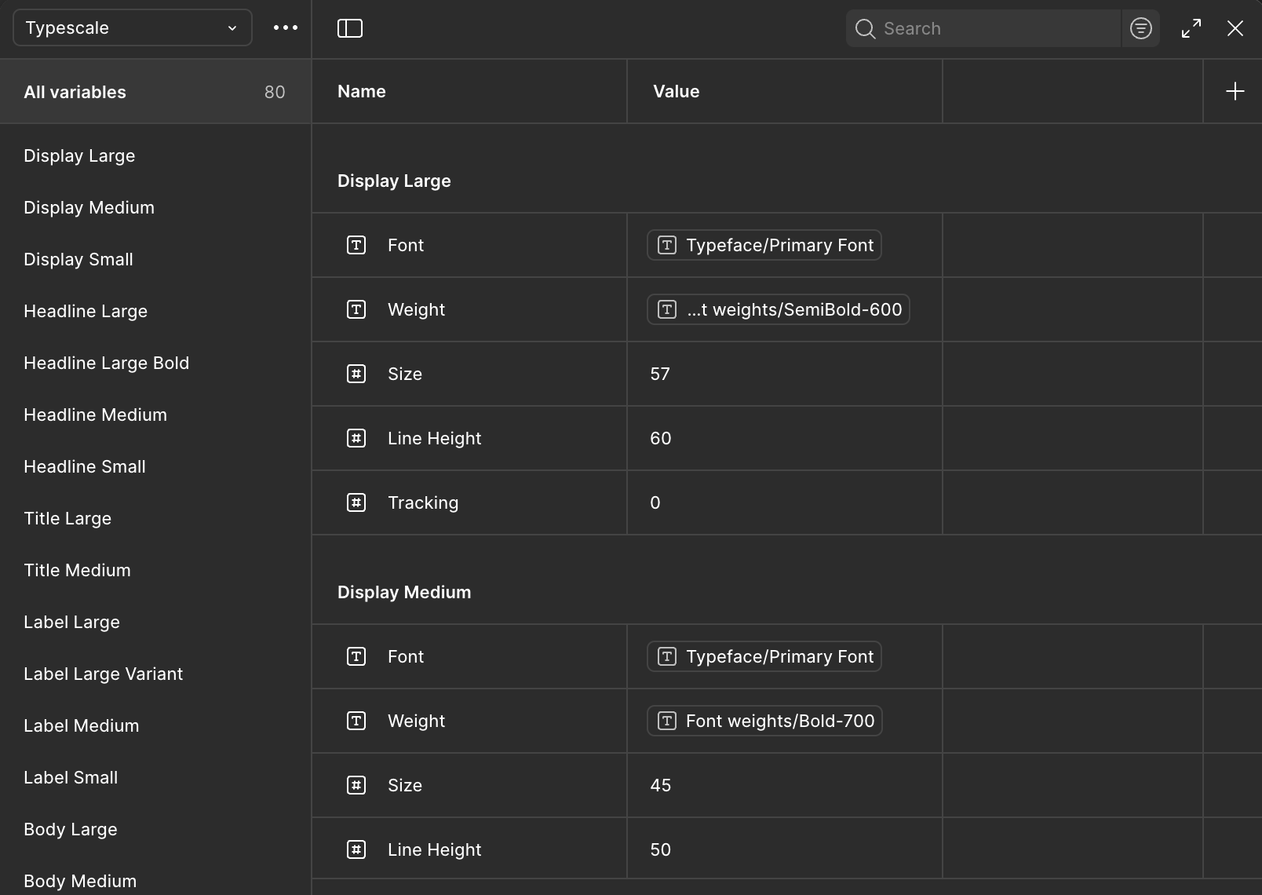Click the SemiBold-600 weight alias chip
Image resolution: width=1262 pixels, height=895 pixels.
pos(778,309)
